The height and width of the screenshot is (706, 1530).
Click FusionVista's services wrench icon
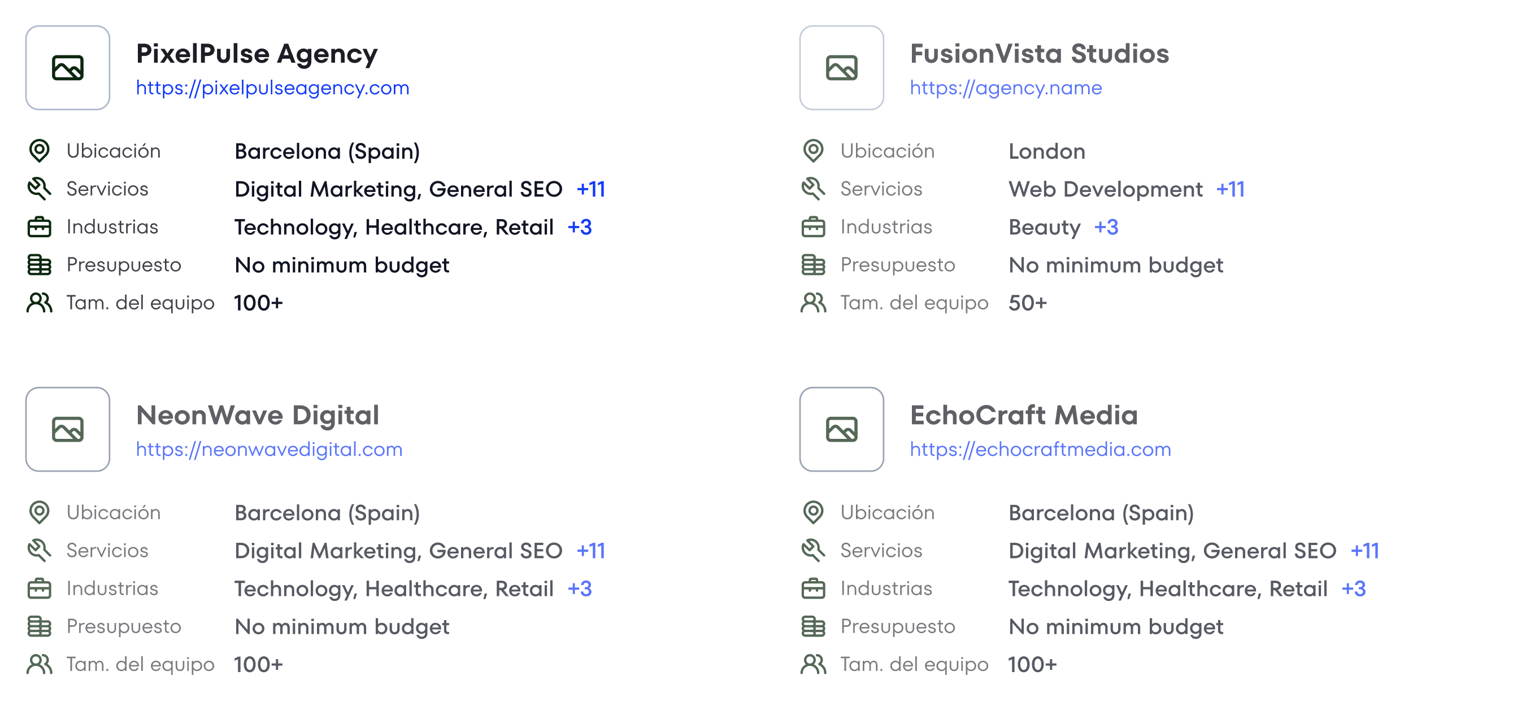coord(813,189)
